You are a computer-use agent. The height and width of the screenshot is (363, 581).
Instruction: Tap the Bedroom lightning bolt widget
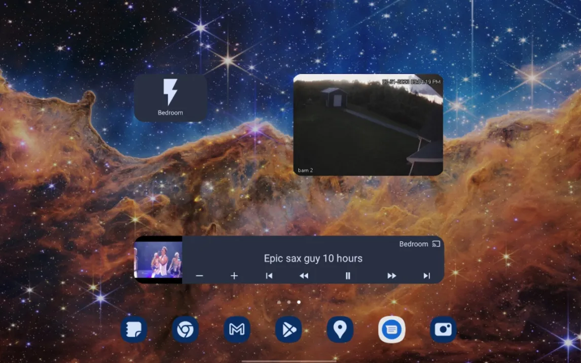pos(170,98)
